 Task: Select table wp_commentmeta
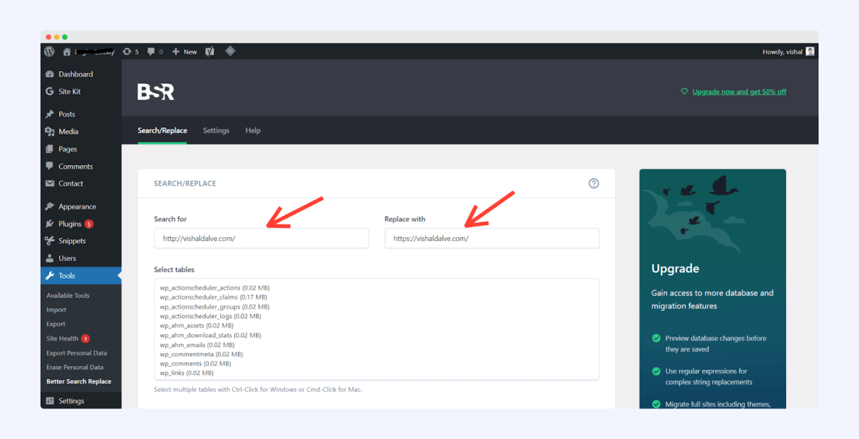(x=201, y=354)
